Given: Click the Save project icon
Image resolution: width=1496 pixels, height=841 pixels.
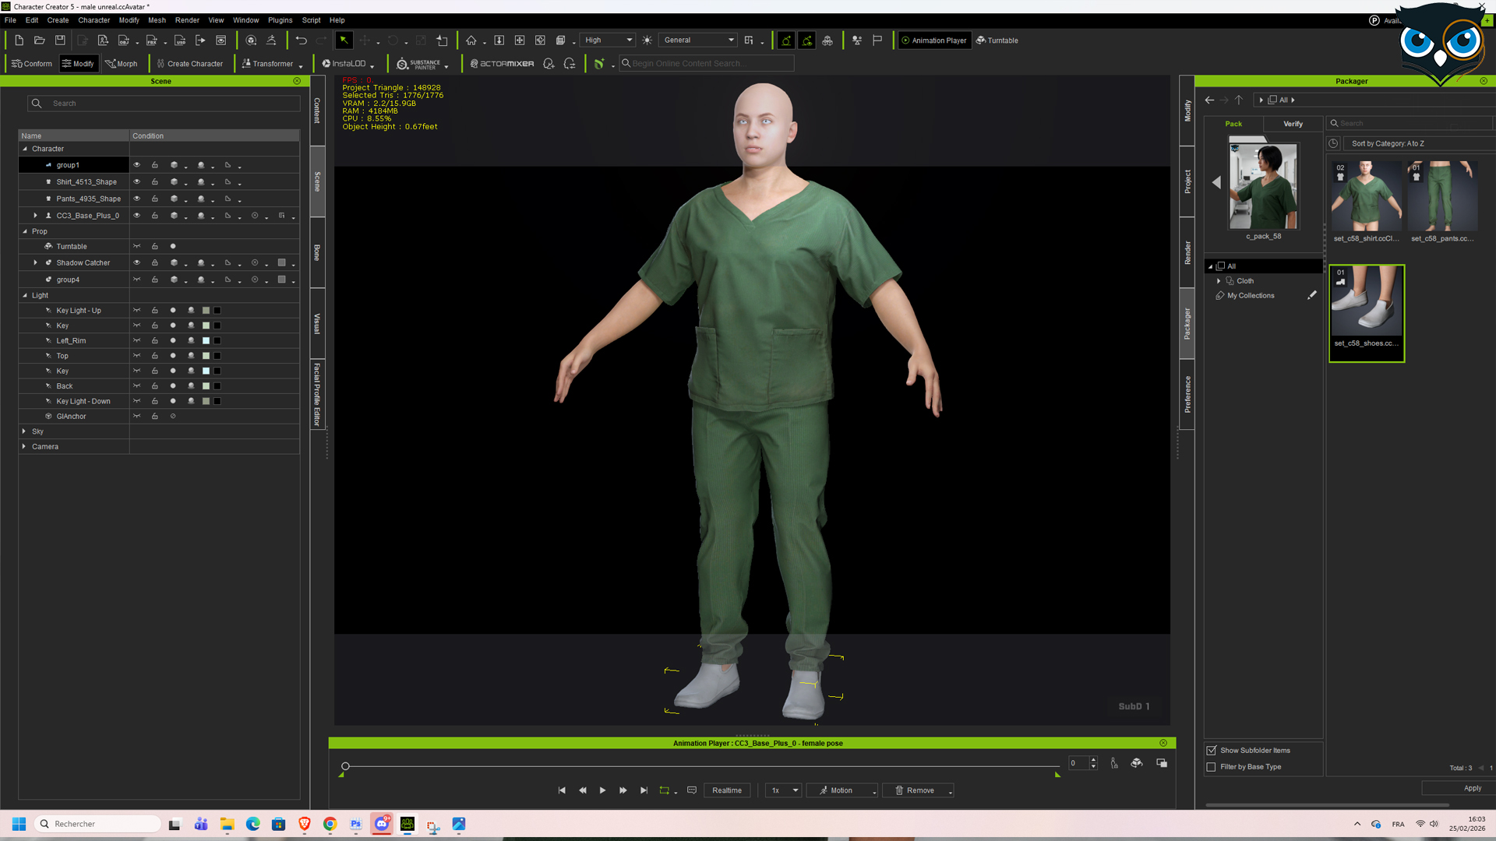Looking at the screenshot, I should 60,40.
